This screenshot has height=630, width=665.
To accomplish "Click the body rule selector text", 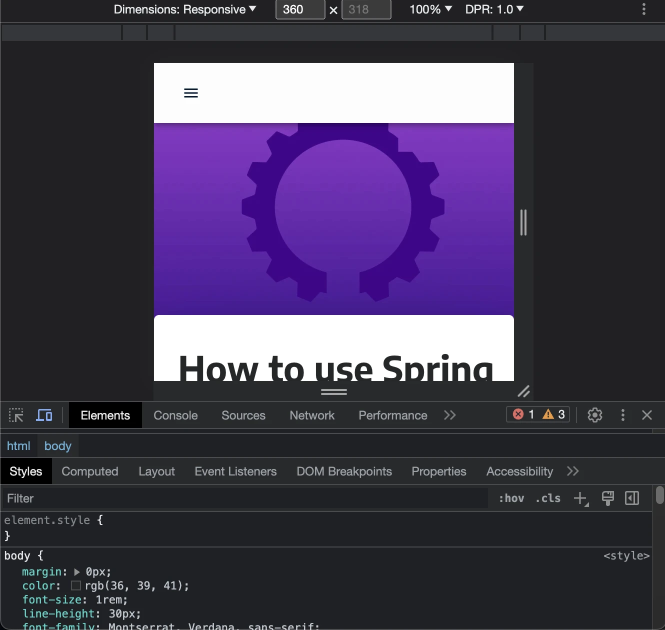I will [17, 555].
